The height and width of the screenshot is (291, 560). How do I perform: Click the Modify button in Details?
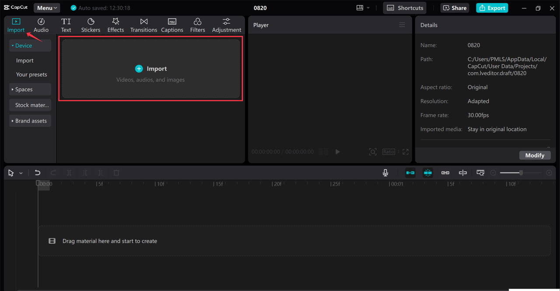pyautogui.click(x=535, y=155)
